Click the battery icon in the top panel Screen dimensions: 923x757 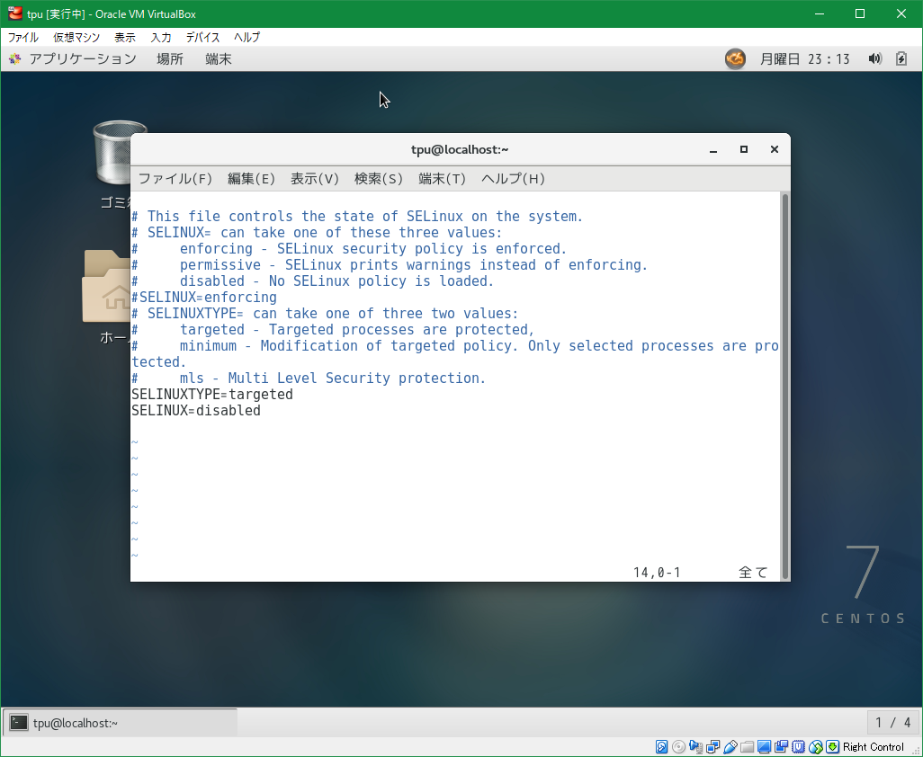[x=901, y=59]
